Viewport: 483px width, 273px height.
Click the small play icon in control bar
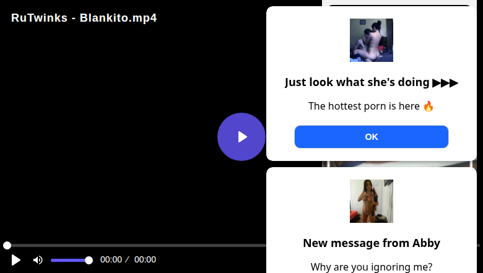click(16, 260)
